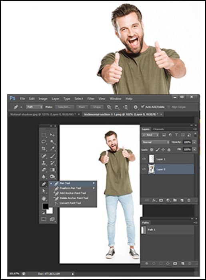
Task: Toggle lock transparent pixels
Action: click(x=152, y=150)
